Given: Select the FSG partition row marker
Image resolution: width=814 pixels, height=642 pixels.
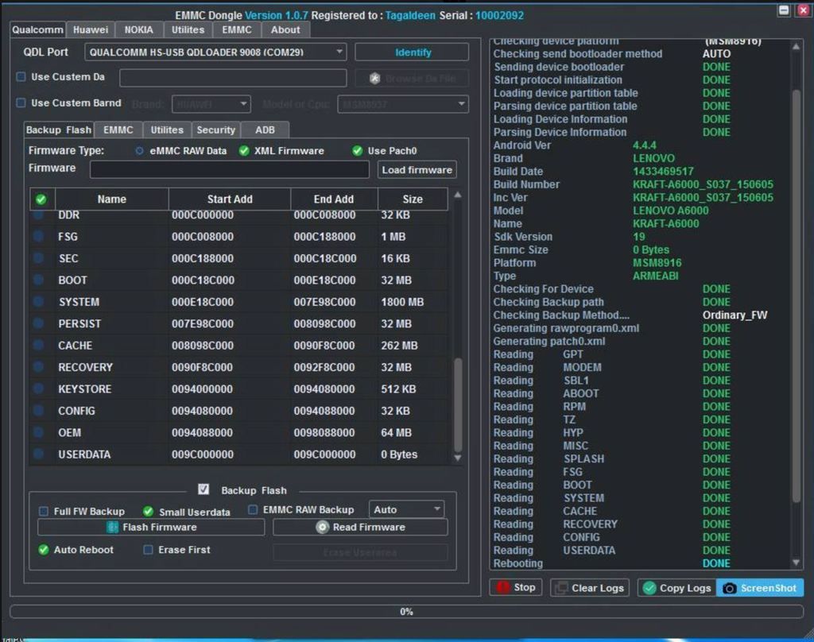Looking at the screenshot, I should pos(38,236).
